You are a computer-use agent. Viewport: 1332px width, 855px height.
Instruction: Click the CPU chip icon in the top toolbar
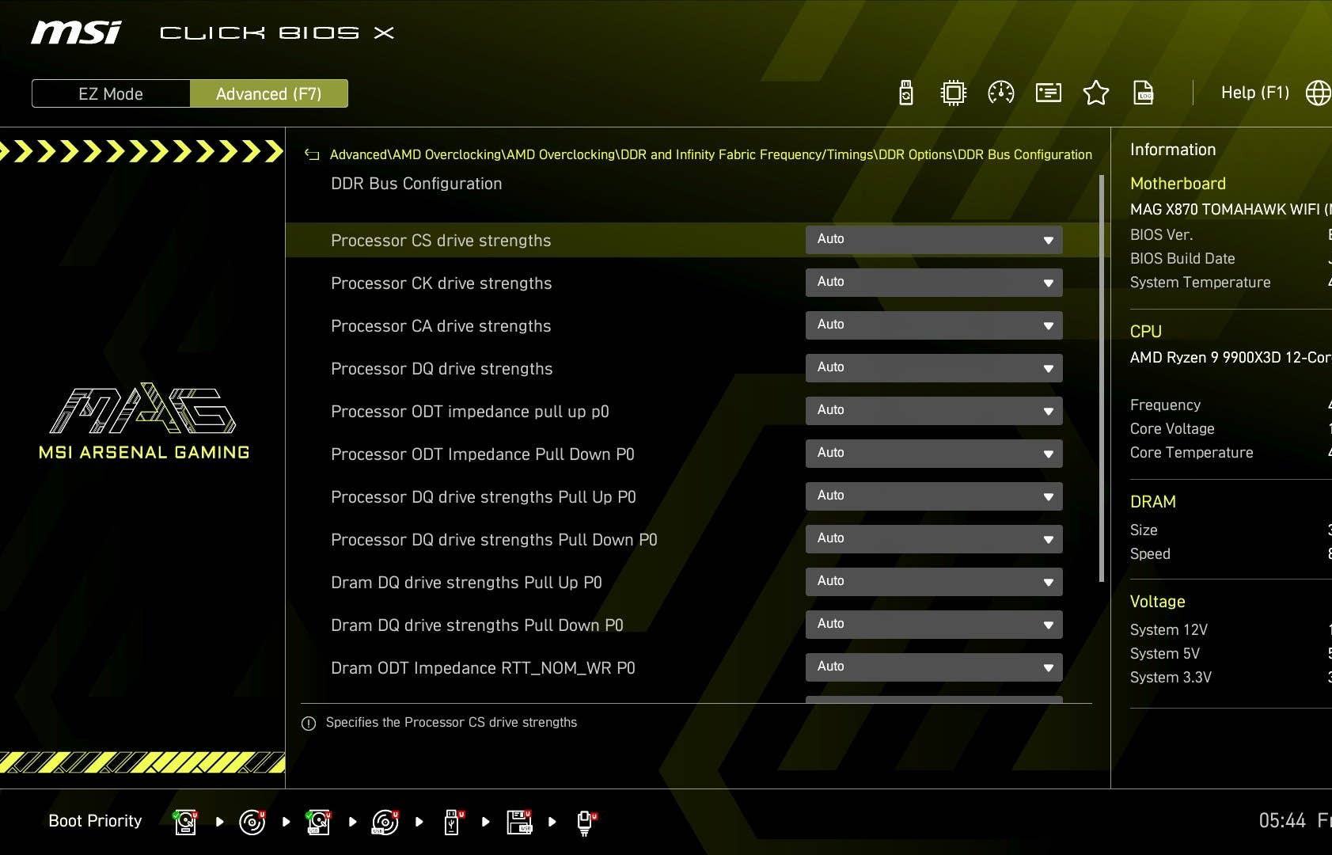tap(954, 93)
